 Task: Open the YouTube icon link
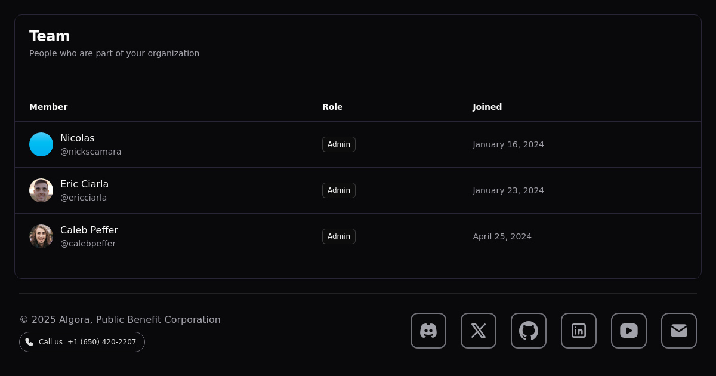click(629, 331)
